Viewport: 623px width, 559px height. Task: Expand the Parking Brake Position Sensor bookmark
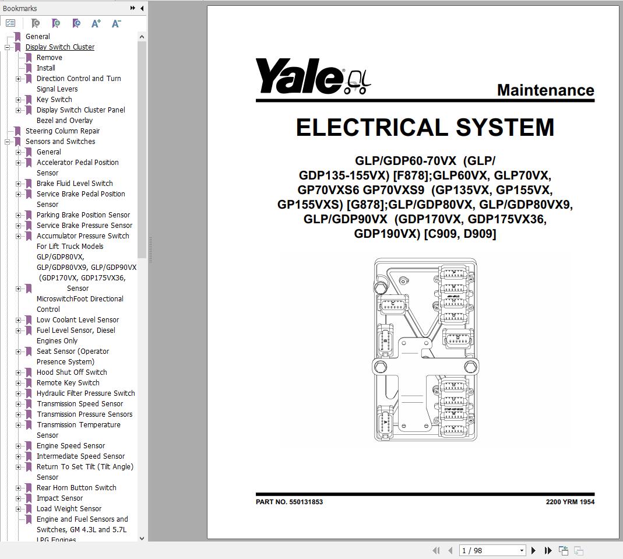18,215
